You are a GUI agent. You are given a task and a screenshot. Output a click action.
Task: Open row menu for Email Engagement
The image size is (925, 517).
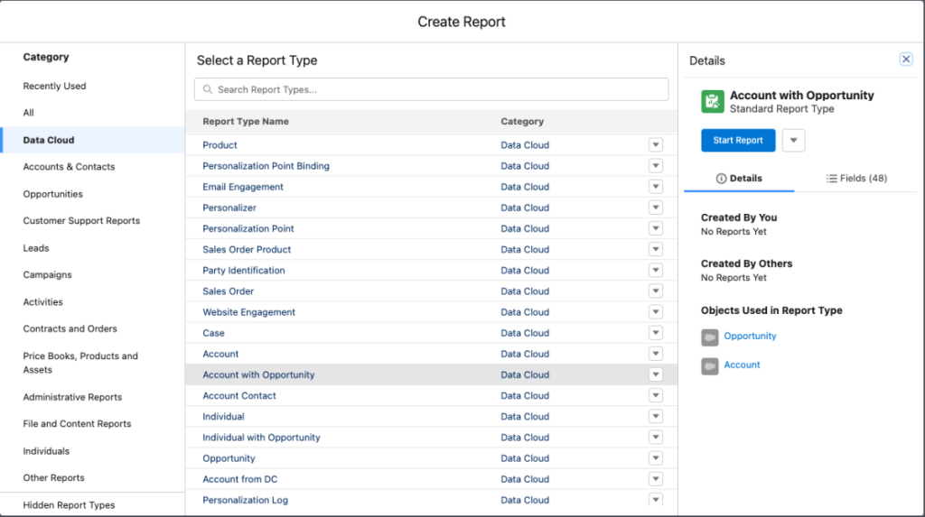point(656,187)
